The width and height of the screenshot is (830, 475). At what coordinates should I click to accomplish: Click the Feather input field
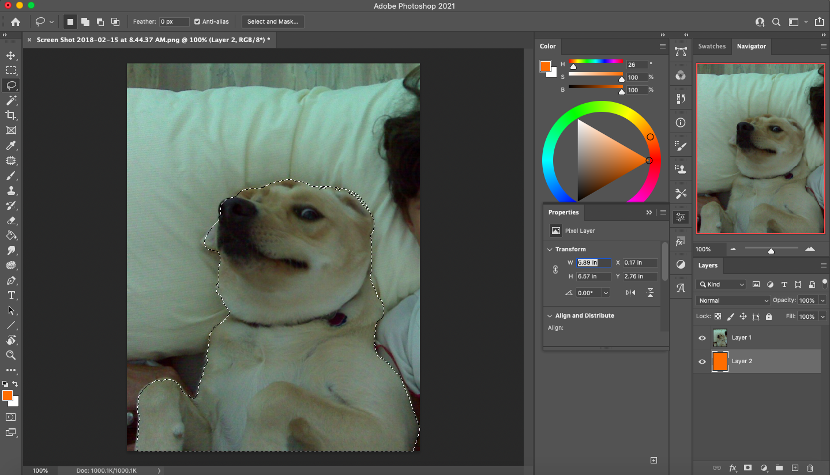(174, 22)
